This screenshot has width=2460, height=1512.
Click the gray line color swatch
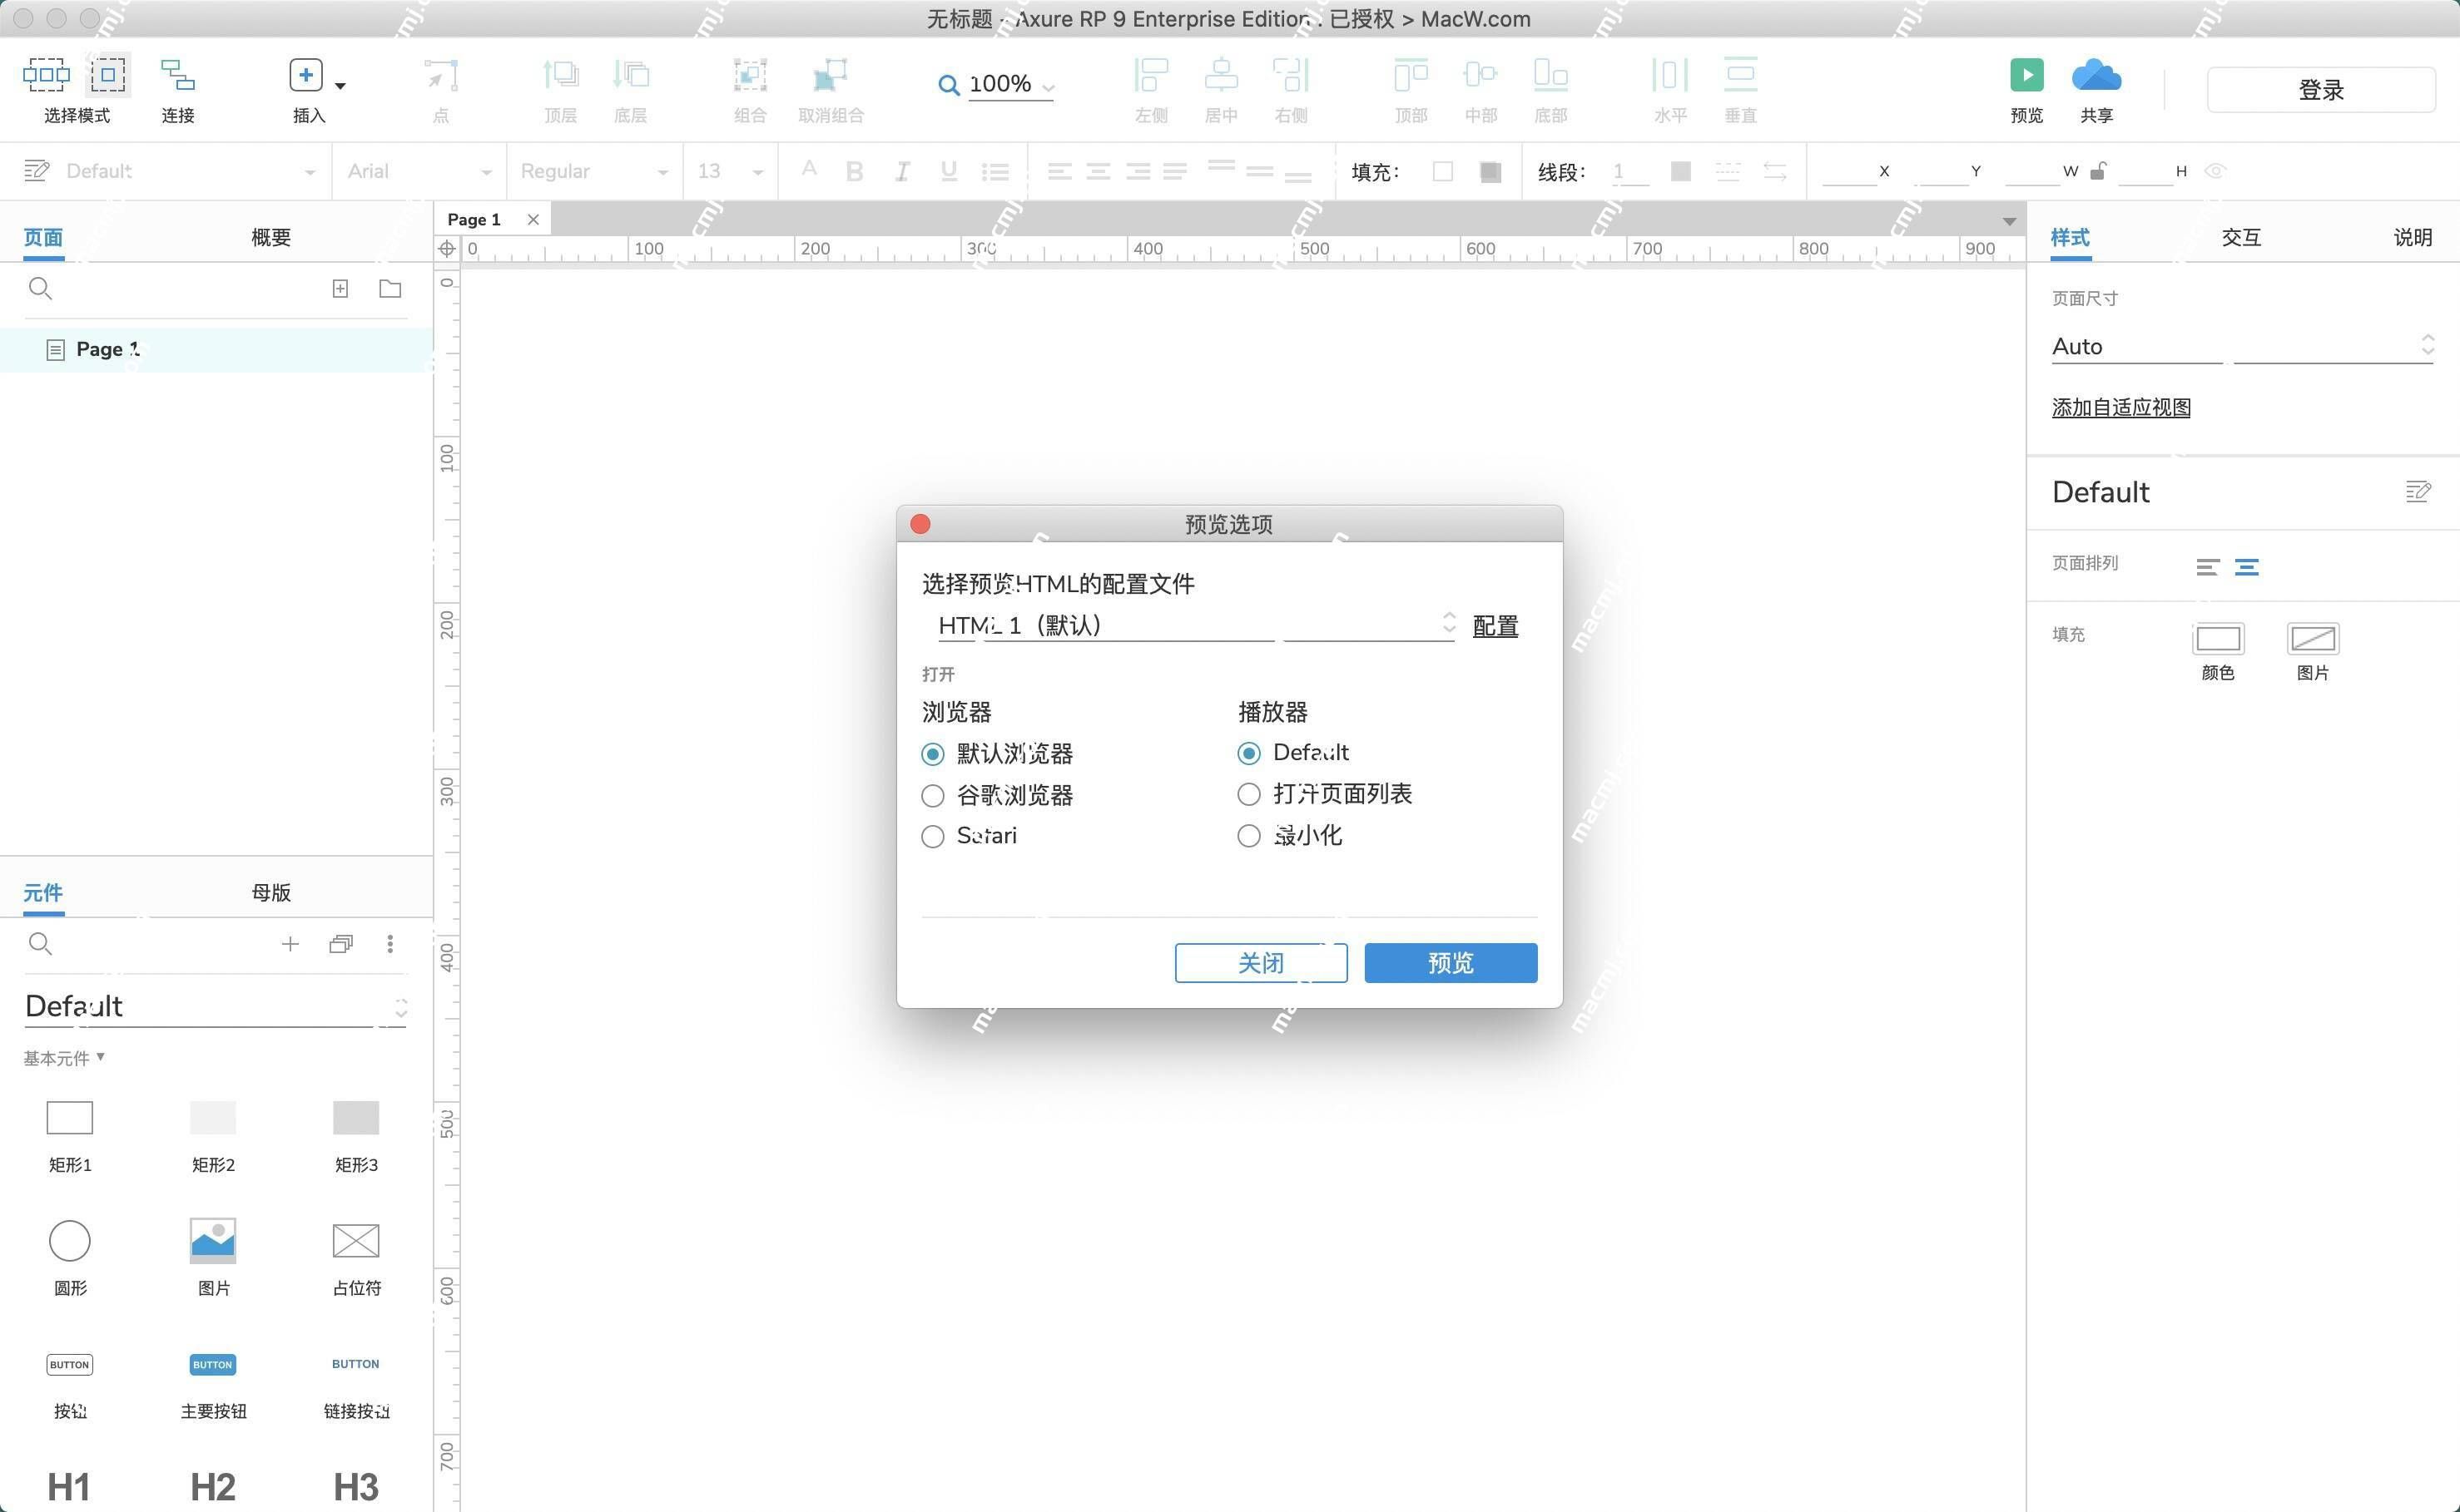(1681, 172)
